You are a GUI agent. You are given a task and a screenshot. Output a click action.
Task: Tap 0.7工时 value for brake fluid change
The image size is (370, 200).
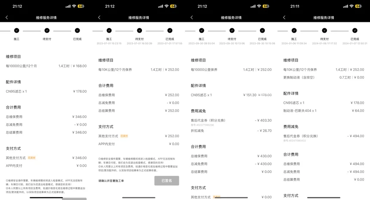(x=345, y=77)
